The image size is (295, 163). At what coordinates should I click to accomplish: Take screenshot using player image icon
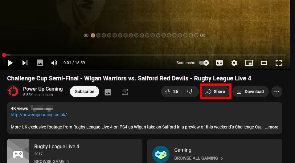coord(40,63)
